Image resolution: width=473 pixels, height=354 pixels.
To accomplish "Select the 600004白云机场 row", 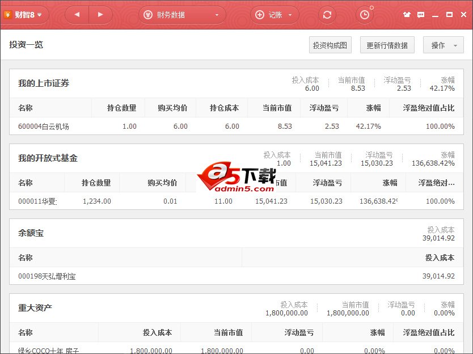I will pyautogui.click(x=236, y=126).
